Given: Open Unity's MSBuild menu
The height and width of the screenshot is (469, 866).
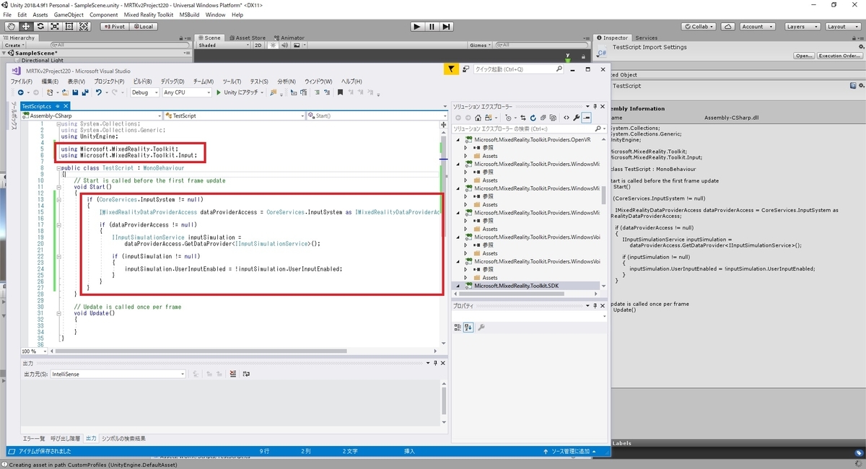Looking at the screenshot, I should pos(190,14).
